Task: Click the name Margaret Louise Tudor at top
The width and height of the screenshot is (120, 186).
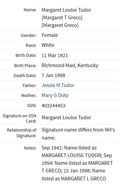Action: [x=66, y=10]
